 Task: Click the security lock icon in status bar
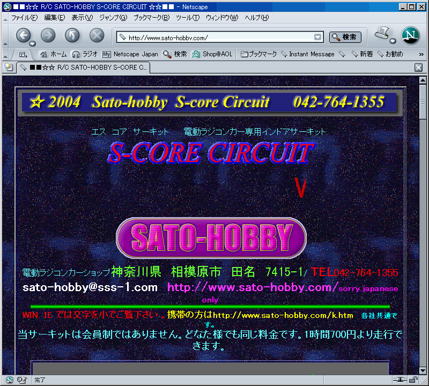tap(413, 380)
